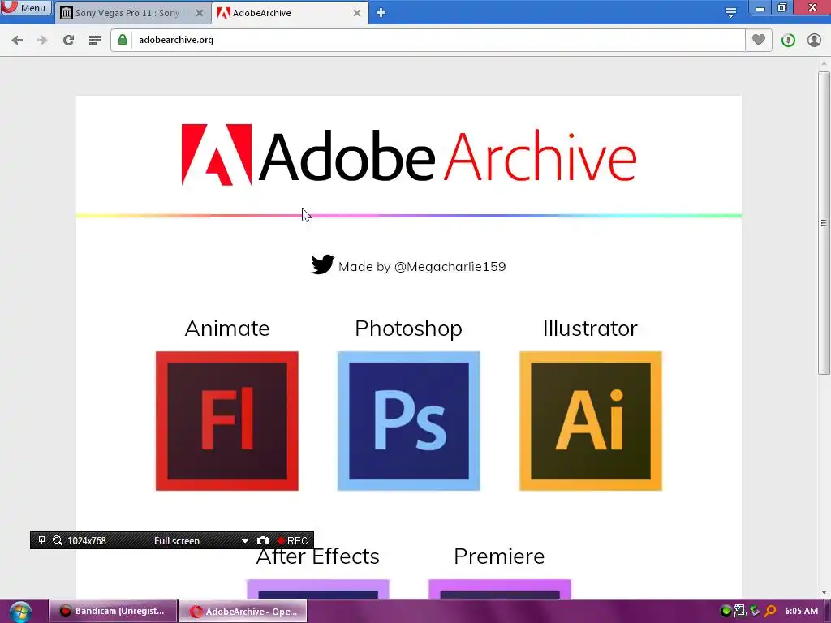Image resolution: width=831 pixels, height=623 pixels.
Task: Open the Illustrator Ai icon
Action: pos(591,421)
